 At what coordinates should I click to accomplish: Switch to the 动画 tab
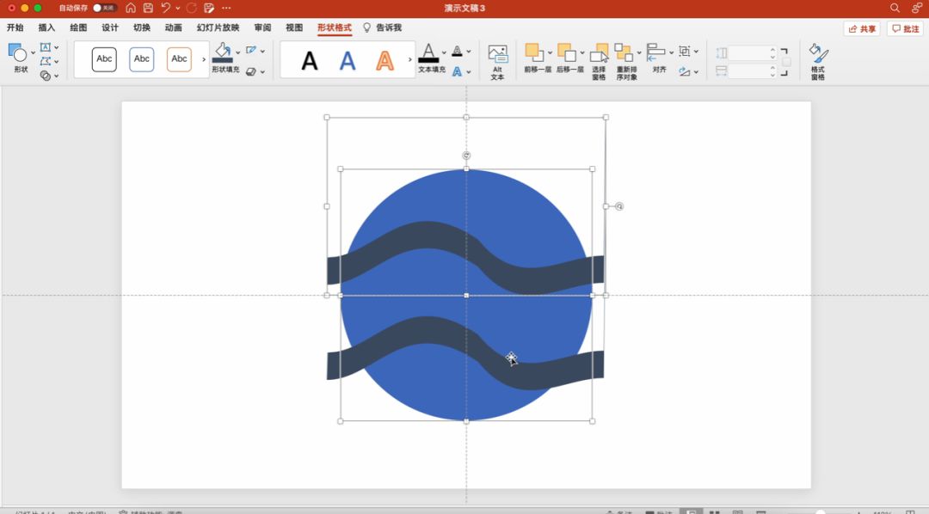pyautogui.click(x=174, y=28)
